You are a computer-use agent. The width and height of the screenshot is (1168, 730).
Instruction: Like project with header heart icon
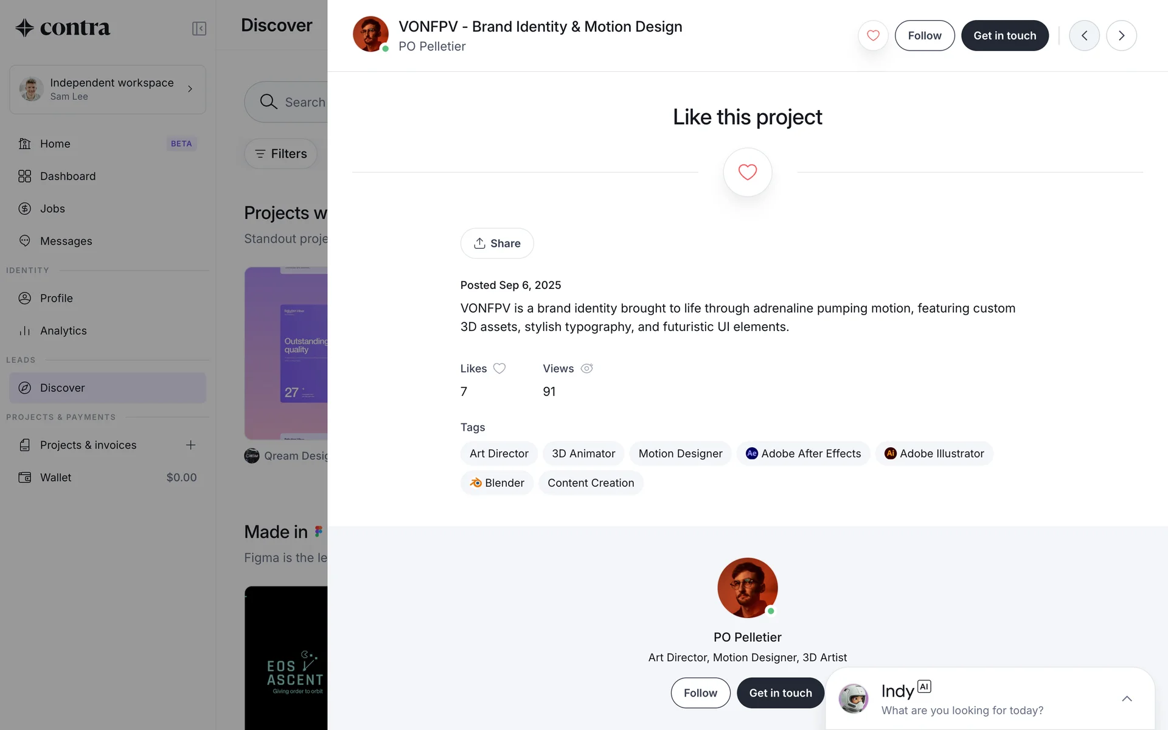(873, 35)
